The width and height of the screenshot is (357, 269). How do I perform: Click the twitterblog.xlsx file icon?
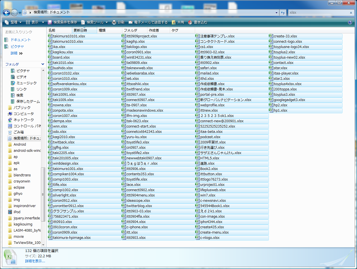[x=124, y=206]
